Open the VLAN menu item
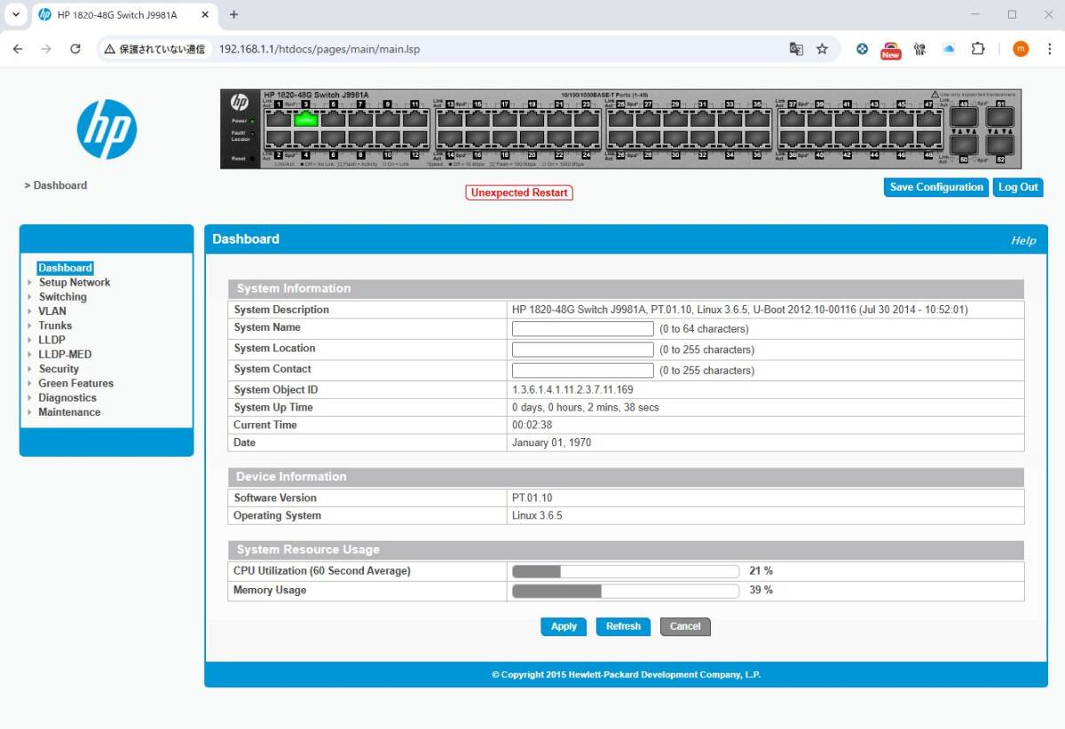This screenshot has width=1065, height=729. click(x=52, y=311)
